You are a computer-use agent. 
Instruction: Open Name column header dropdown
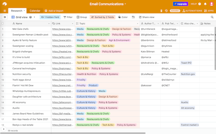pyautogui.click(x=49, y=23)
